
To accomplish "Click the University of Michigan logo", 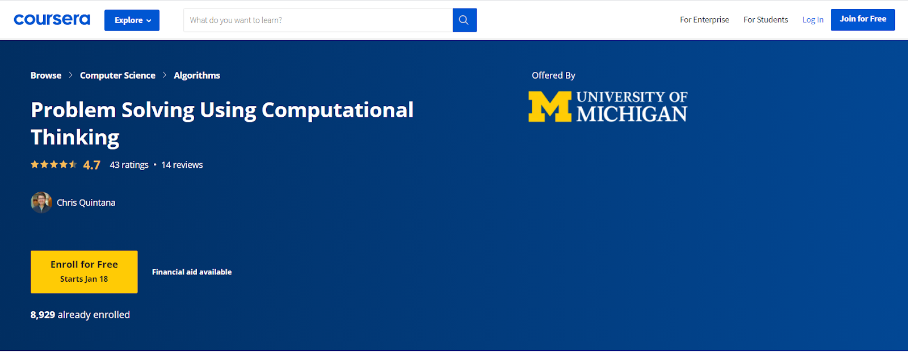I will pos(608,107).
